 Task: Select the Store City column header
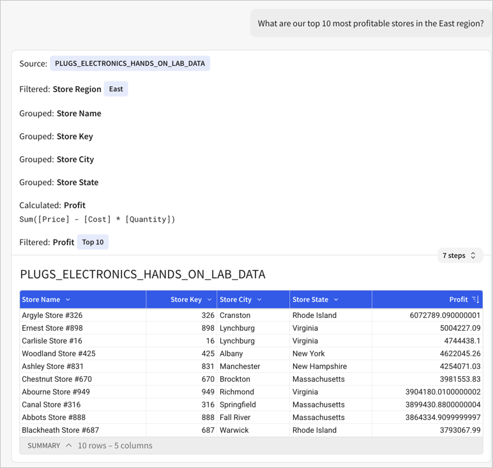(x=253, y=299)
